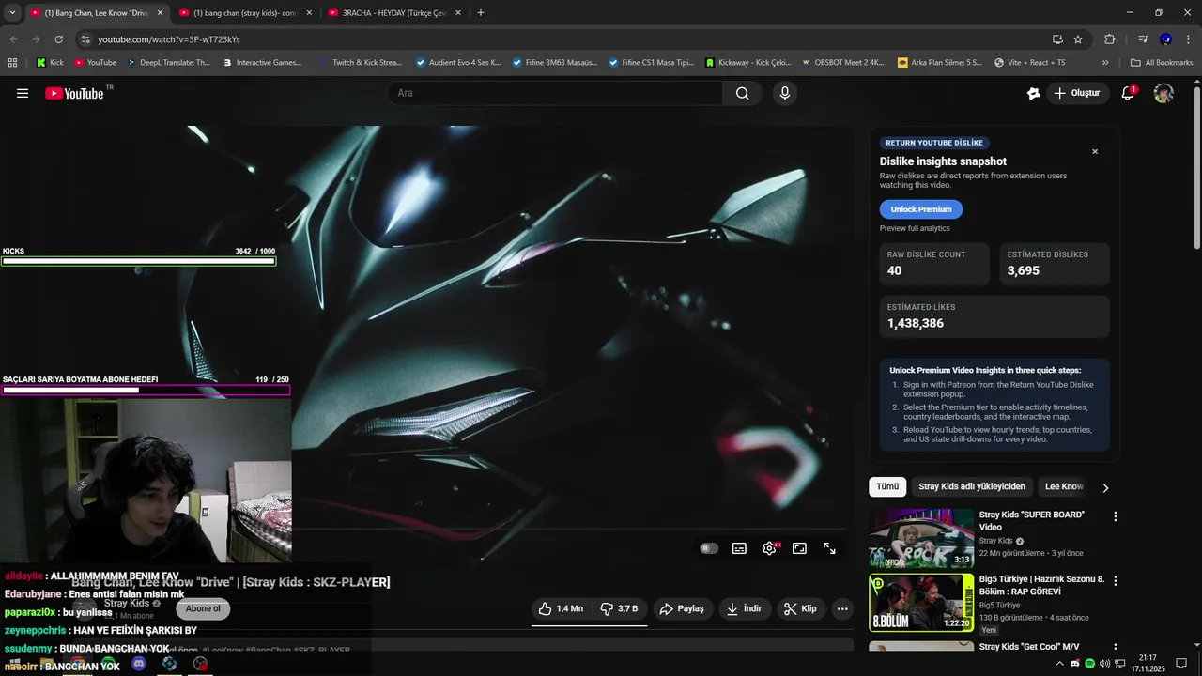This screenshot has height=676, width=1202.
Task: Click the KICKS goal progress bar
Action: [x=138, y=261]
